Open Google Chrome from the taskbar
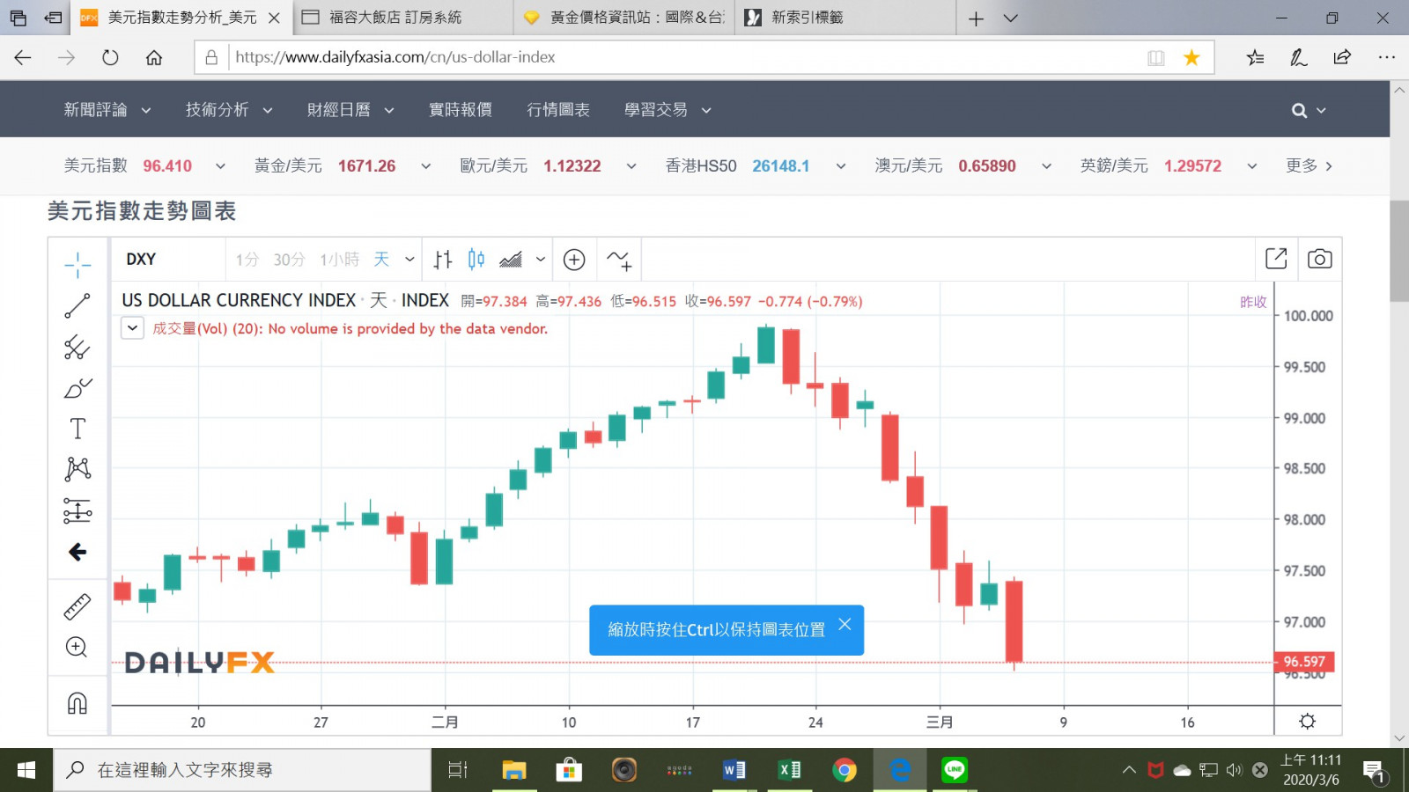The image size is (1409, 792). tap(845, 770)
